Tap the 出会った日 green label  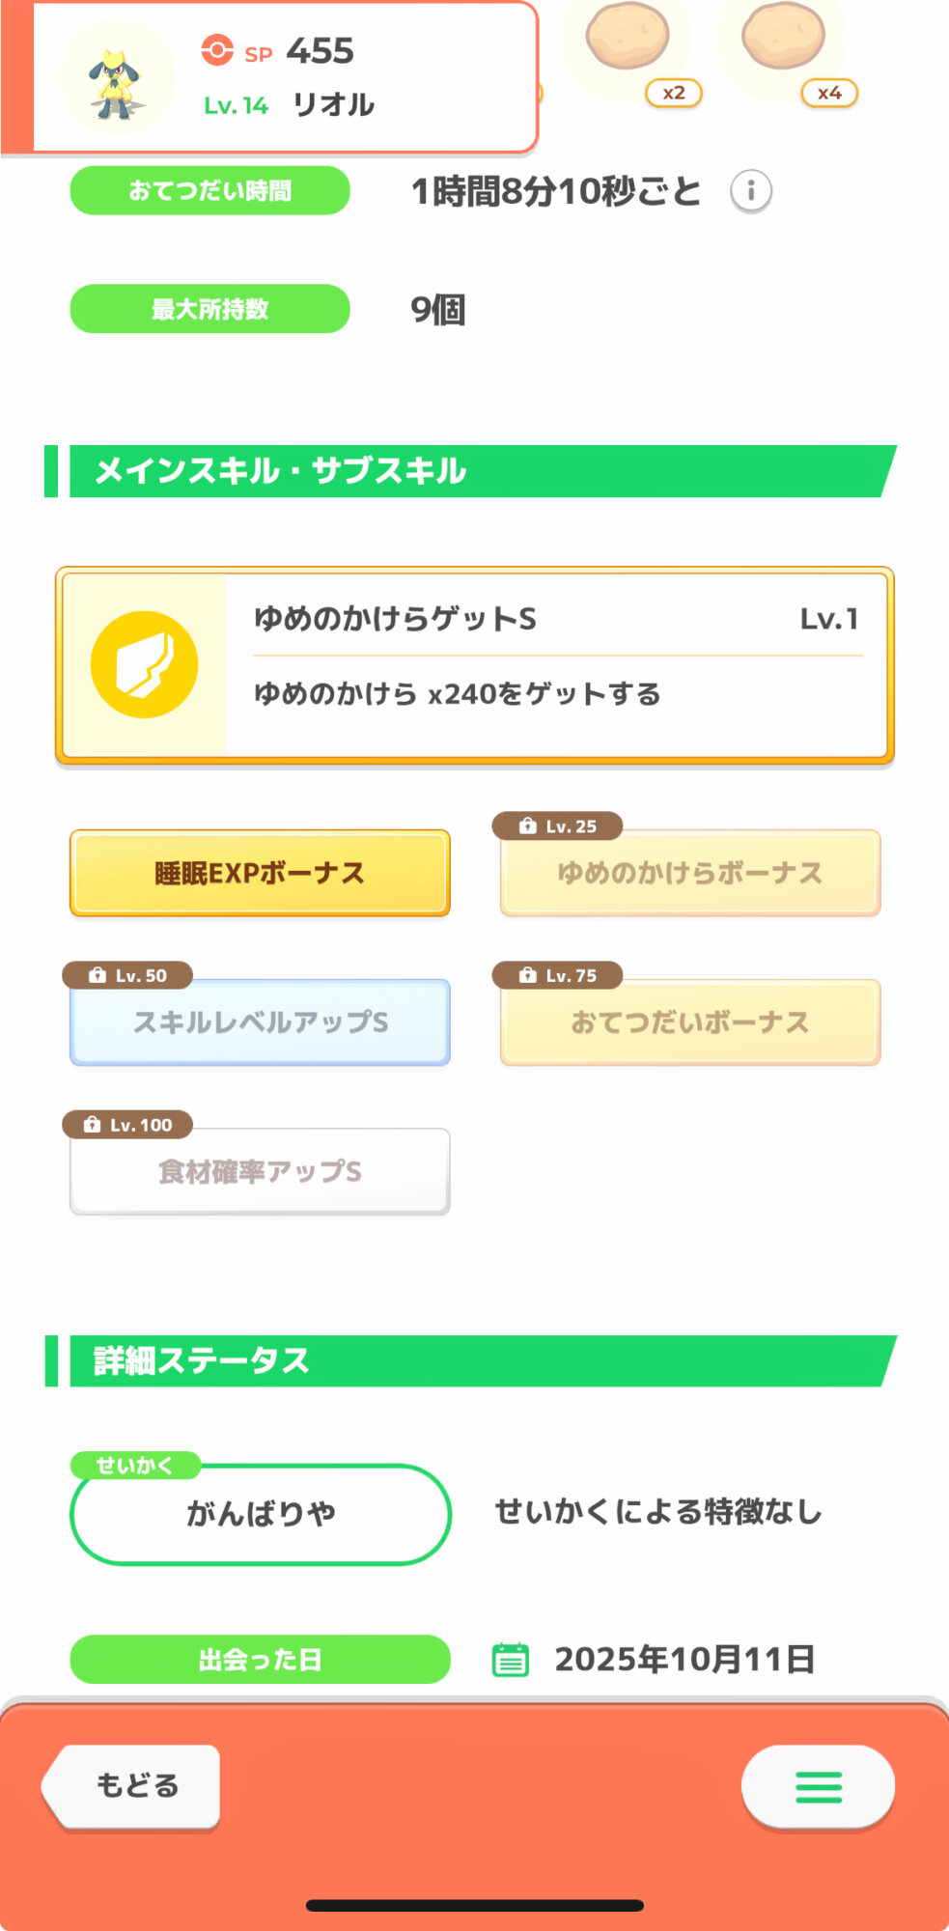(x=260, y=1660)
